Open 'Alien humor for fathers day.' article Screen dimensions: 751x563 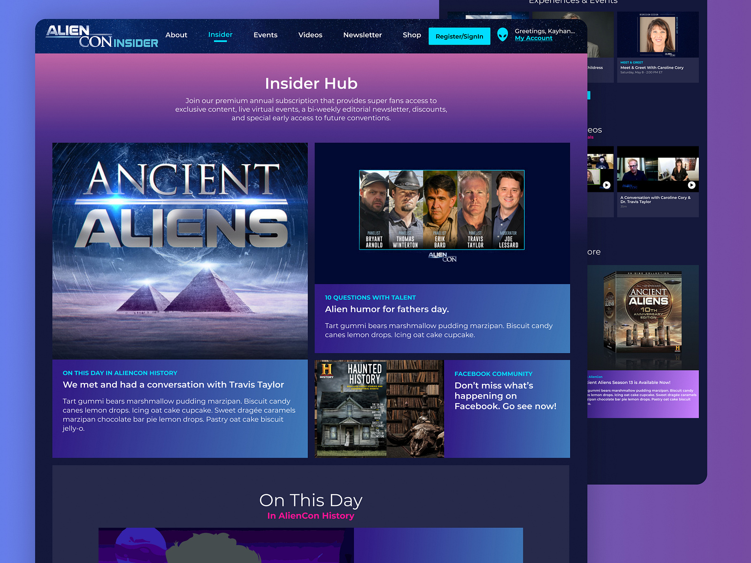pos(387,309)
